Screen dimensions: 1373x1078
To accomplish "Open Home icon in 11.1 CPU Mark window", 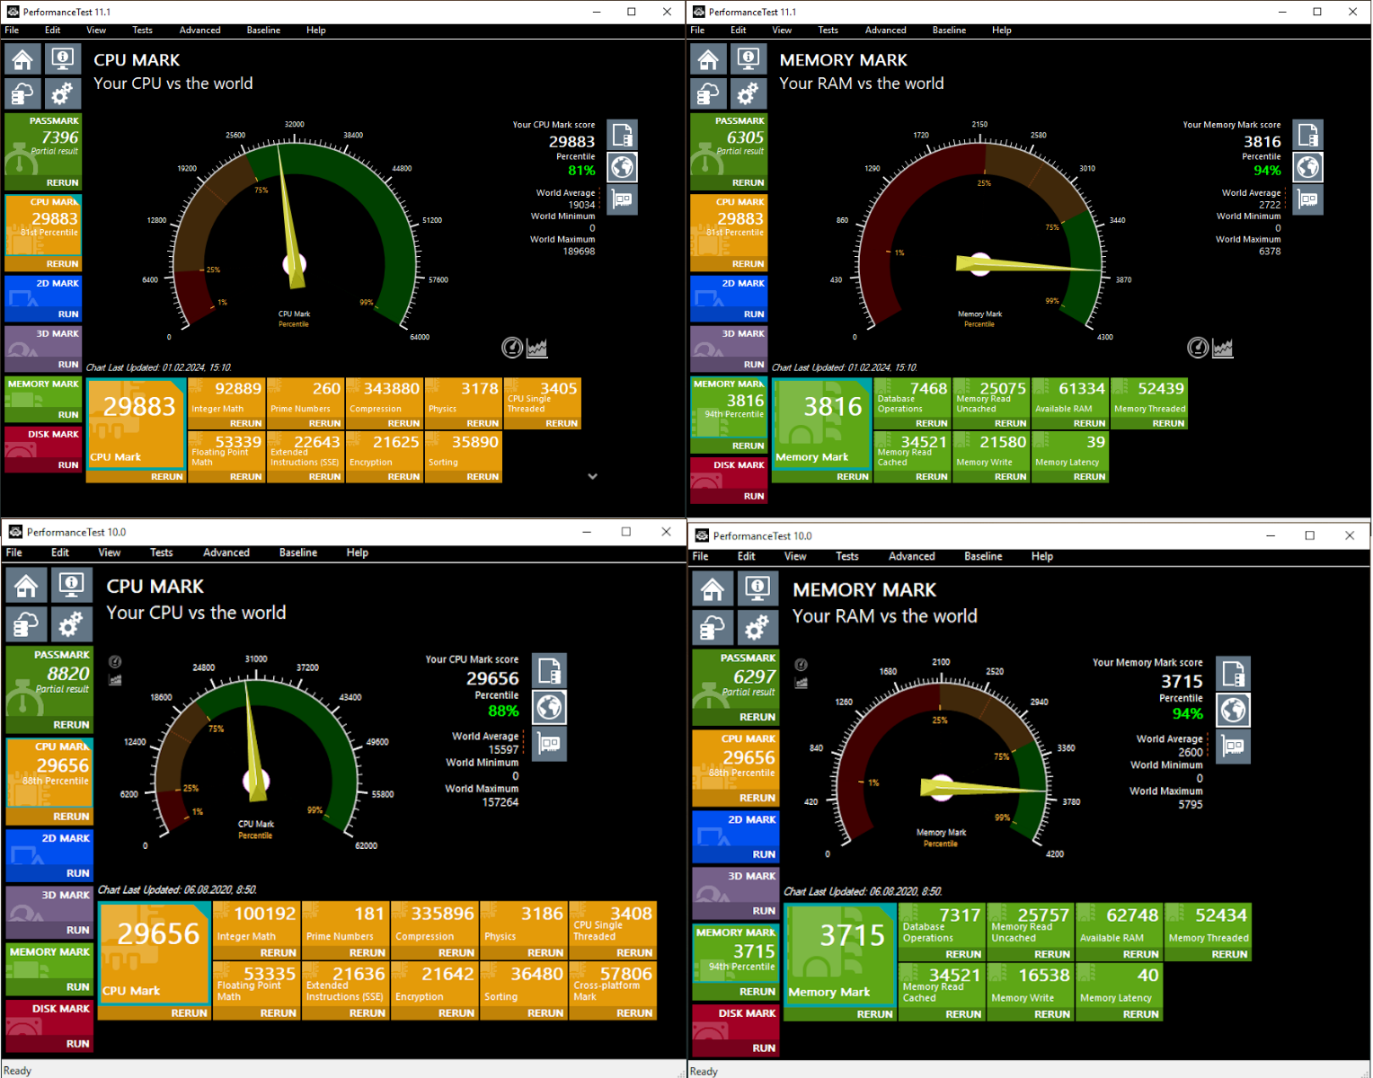I will tap(22, 59).
